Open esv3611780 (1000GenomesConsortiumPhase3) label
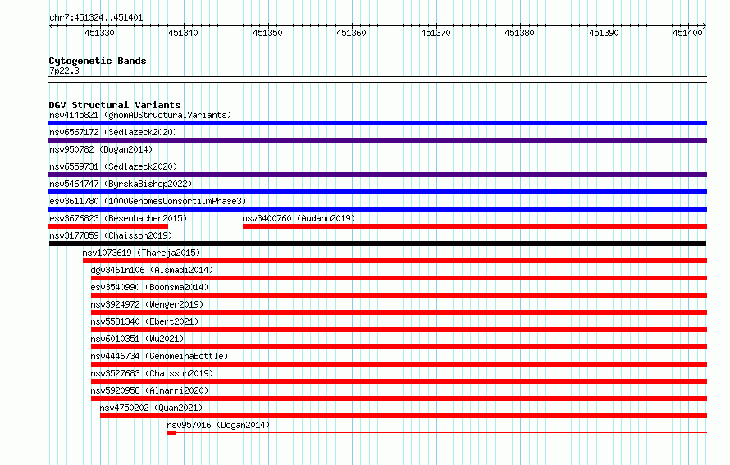This screenshot has width=730, height=465. click(x=148, y=201)
